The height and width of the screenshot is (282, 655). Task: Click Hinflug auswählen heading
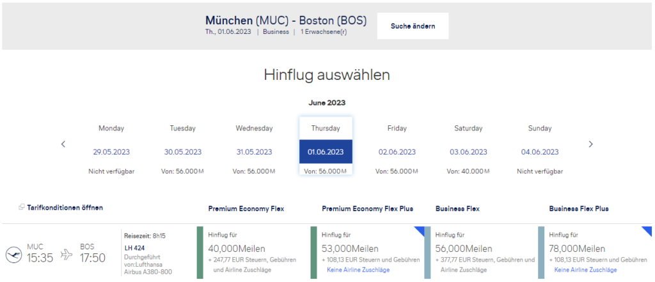tap(327, 75)
